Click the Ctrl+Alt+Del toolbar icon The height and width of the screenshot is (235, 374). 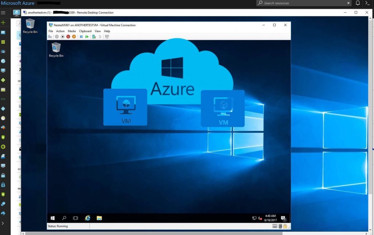coord(50,36)
